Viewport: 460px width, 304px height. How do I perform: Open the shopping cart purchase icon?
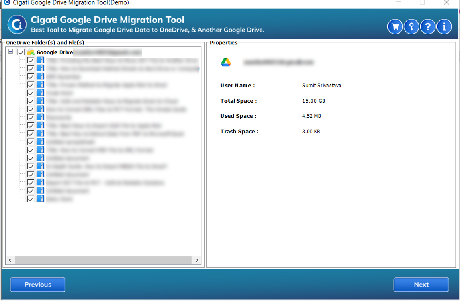395,26
